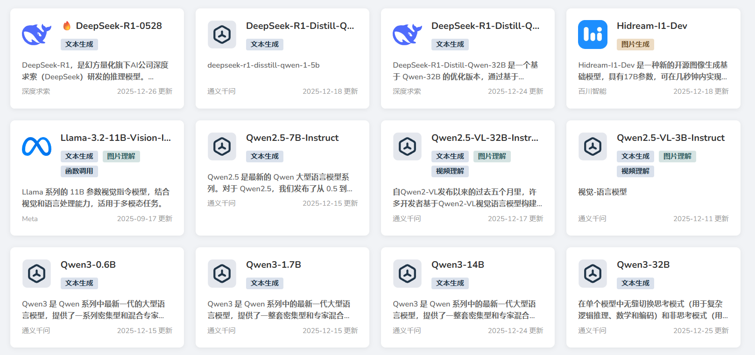The width and height of the screenshot is (755, 355).
Task: Click the hexagon logo on the Qwen3-14B card
Action: 408,273
